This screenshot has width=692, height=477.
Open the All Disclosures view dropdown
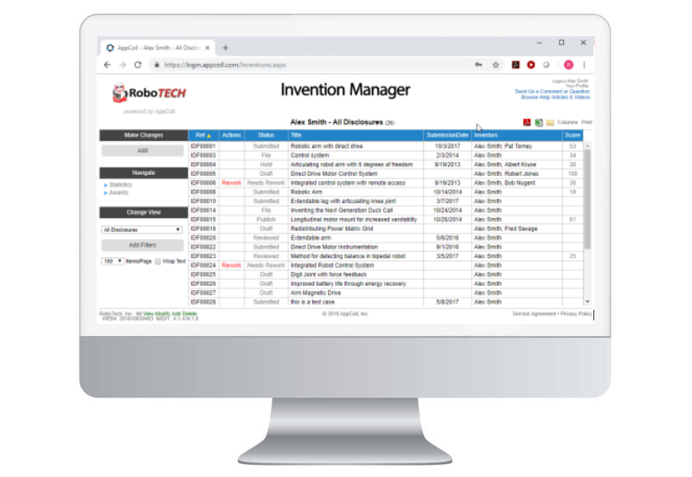coord(142,229)
